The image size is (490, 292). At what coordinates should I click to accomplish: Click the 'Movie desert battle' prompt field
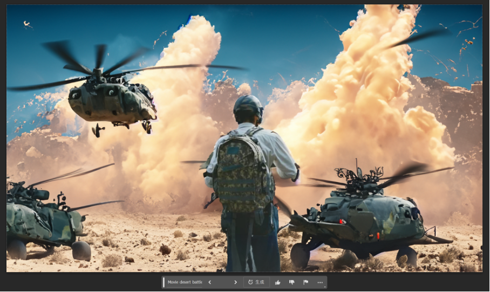[185, 282]
